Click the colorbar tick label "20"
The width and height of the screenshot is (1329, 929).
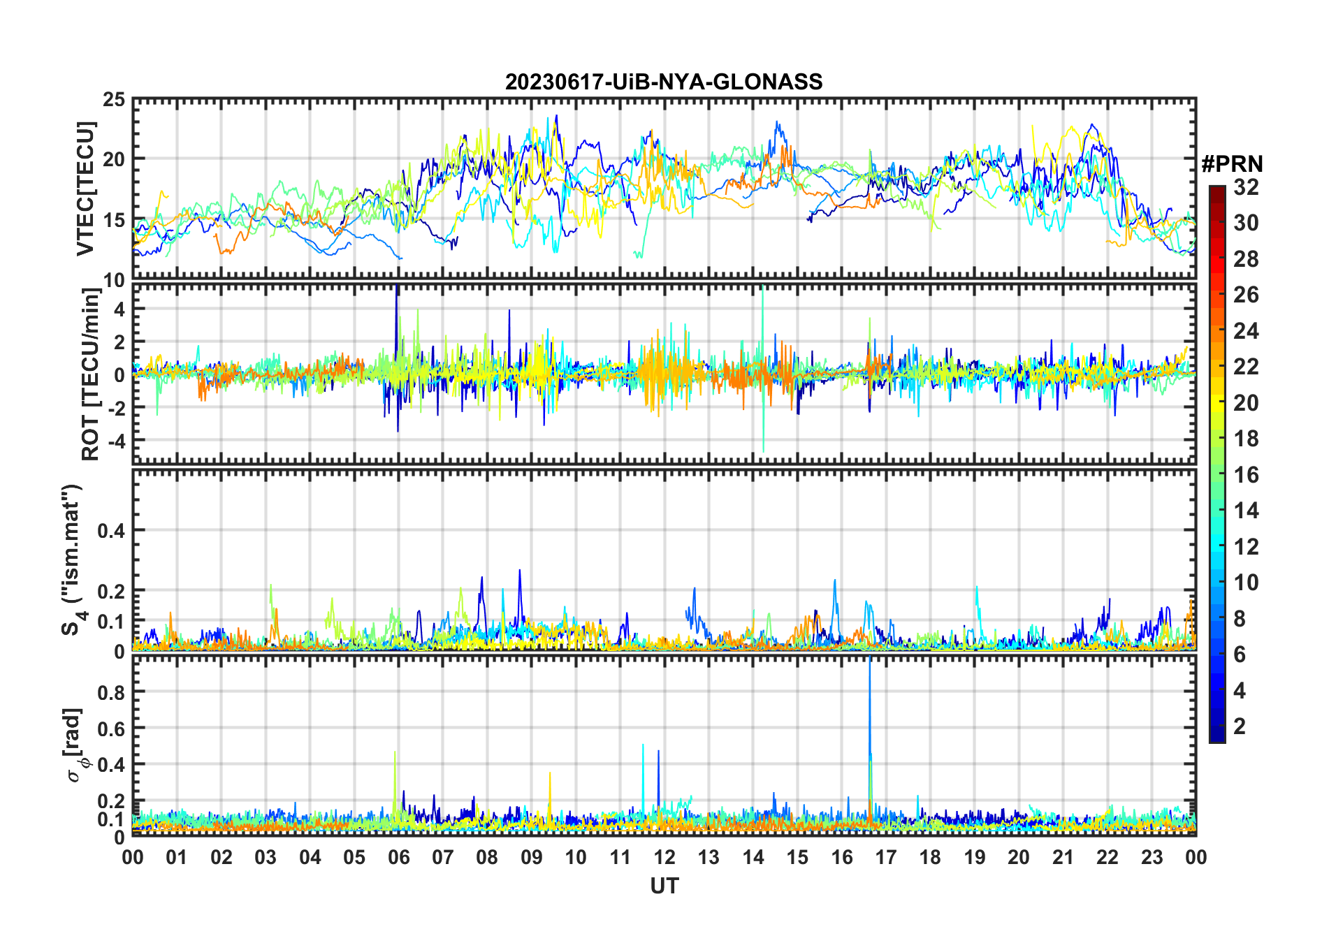coord(1246,403)
